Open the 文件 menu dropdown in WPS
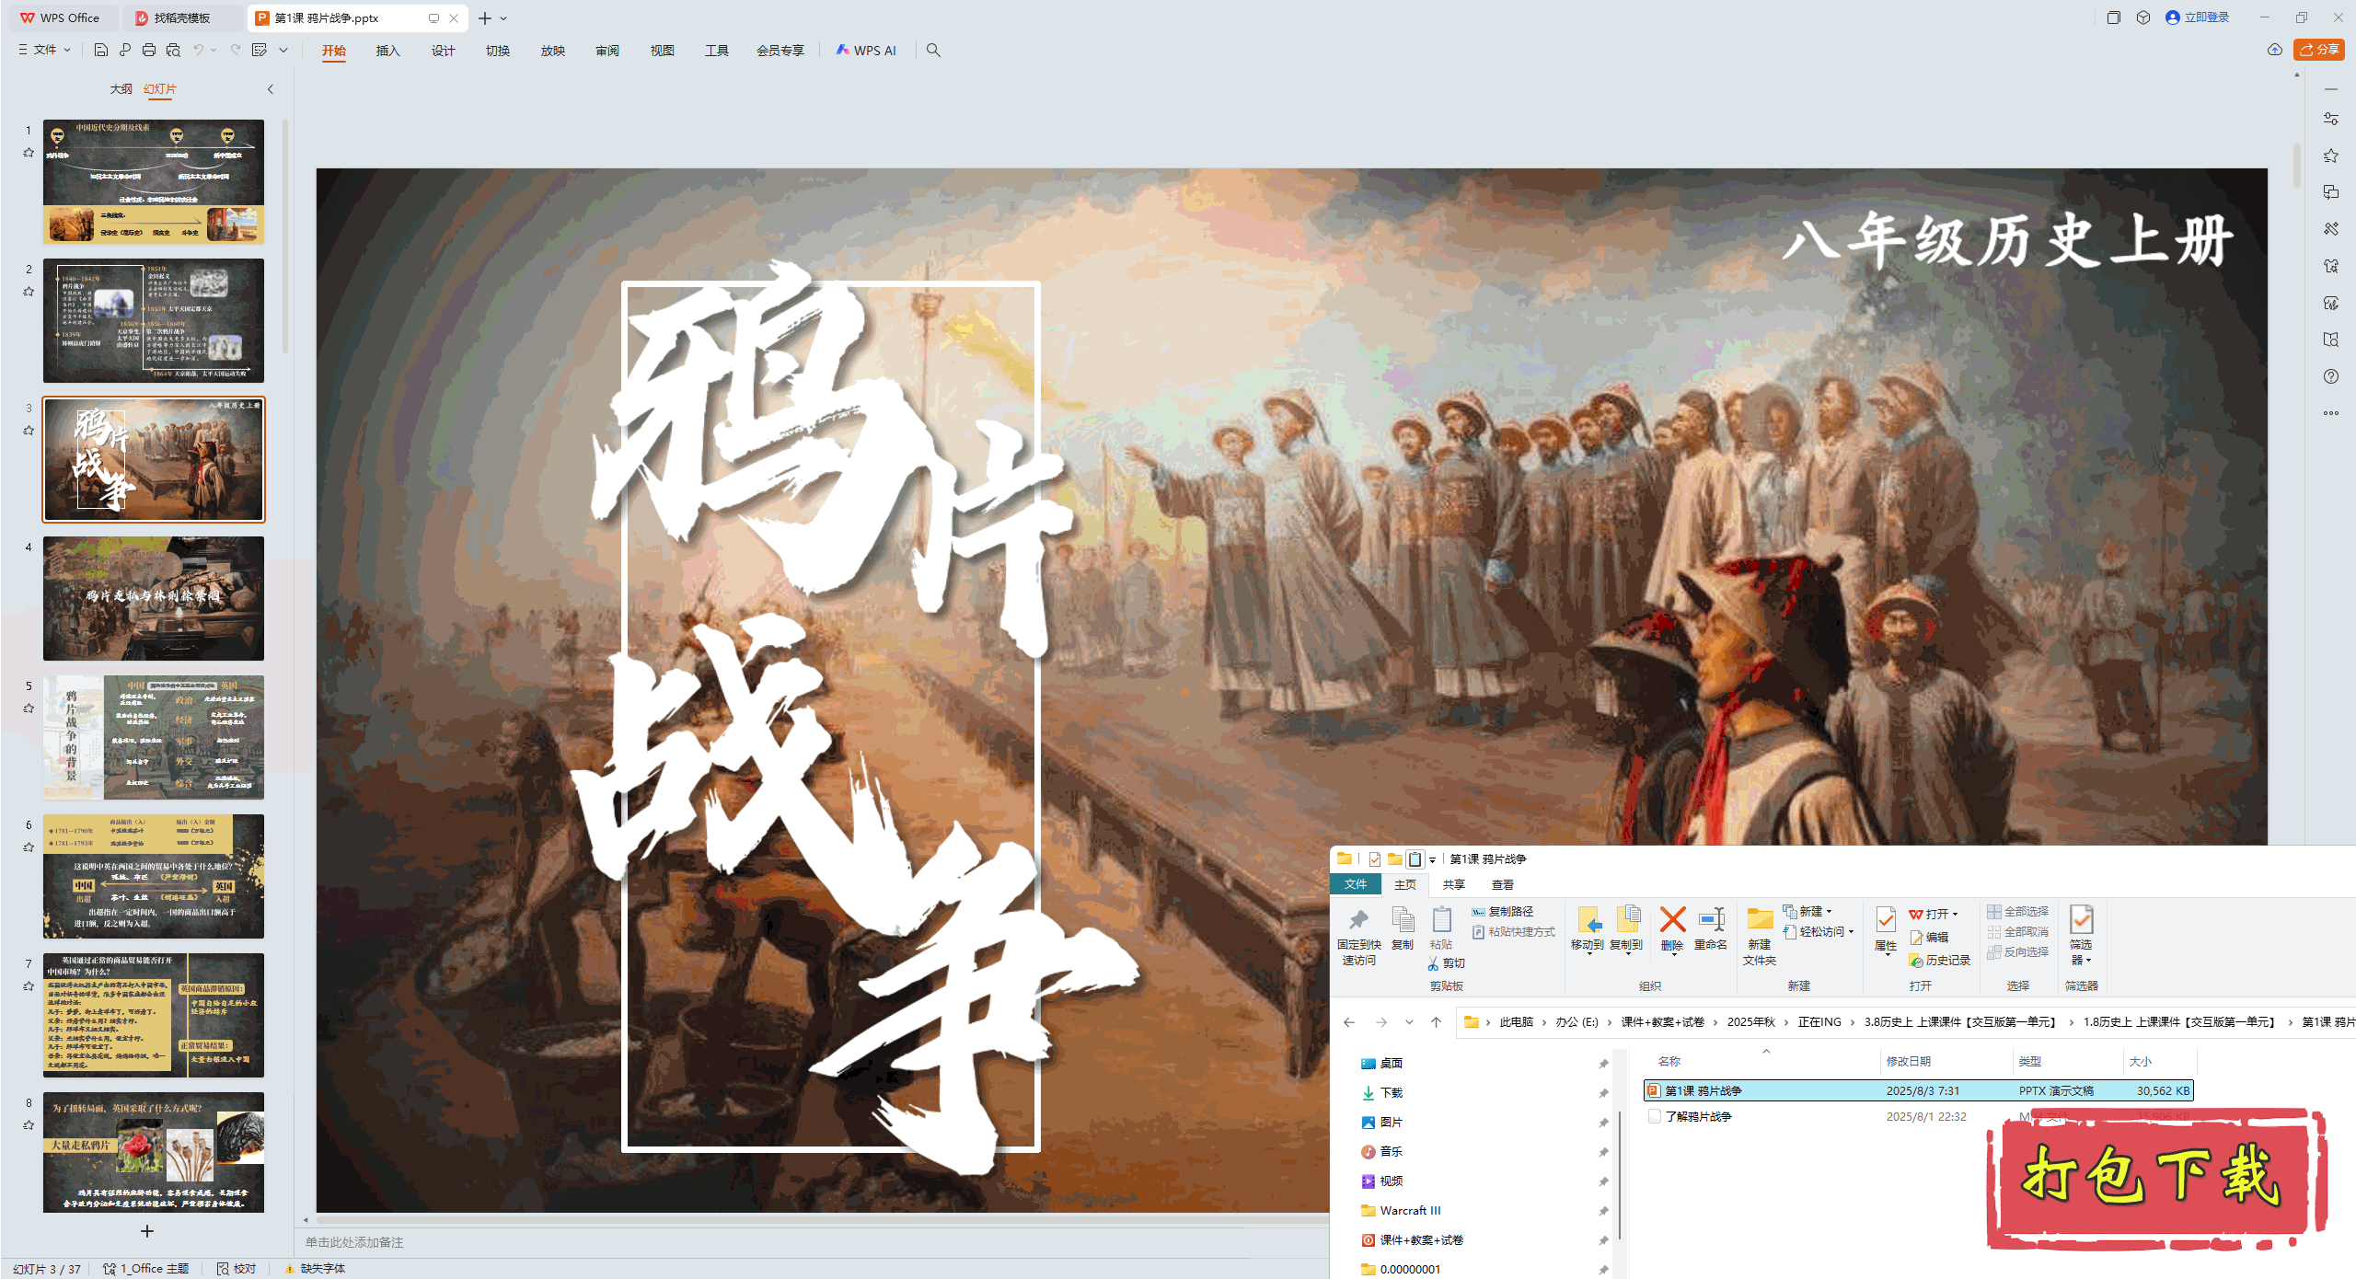 pyautogui.click(x=44, y=50)
